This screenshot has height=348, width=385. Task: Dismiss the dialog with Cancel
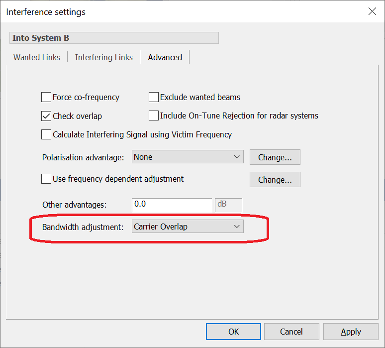click(291, 332)
